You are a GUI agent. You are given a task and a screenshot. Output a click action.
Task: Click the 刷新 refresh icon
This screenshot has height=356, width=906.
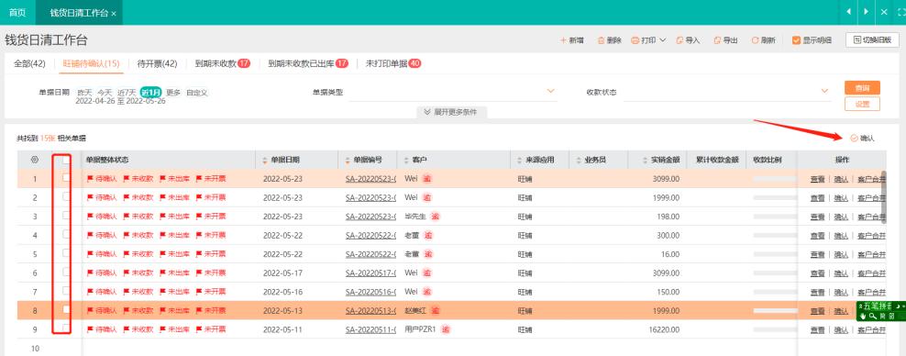pyautogui.click(x=755, y=40)
